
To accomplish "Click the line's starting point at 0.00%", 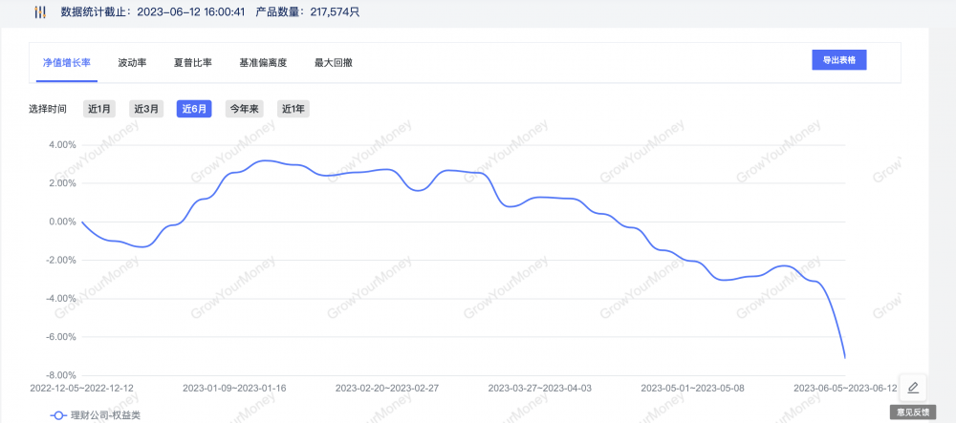I will point(82,222).
